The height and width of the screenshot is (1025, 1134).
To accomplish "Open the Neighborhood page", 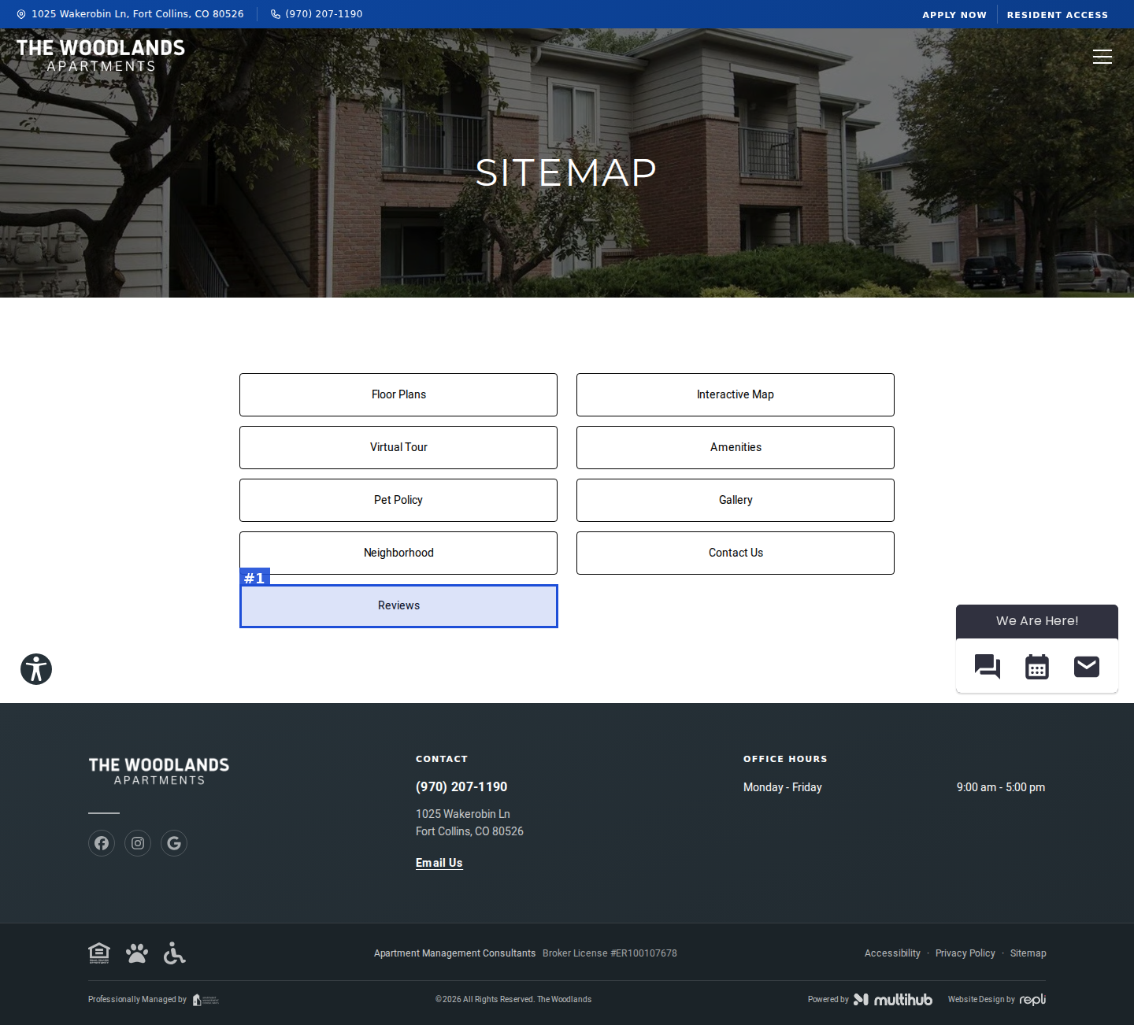I will click(x=398, y=553).
